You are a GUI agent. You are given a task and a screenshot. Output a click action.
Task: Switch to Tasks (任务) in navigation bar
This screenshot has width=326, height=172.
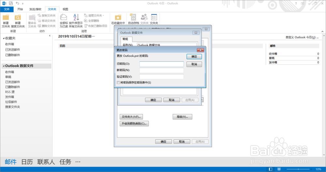(x=65, y=162)
